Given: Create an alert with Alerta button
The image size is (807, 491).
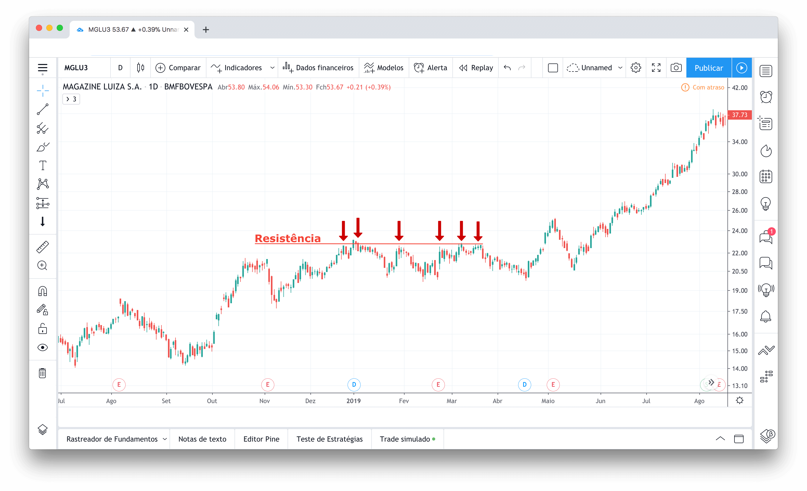Looking at the screenshot, I should point(431,68).
